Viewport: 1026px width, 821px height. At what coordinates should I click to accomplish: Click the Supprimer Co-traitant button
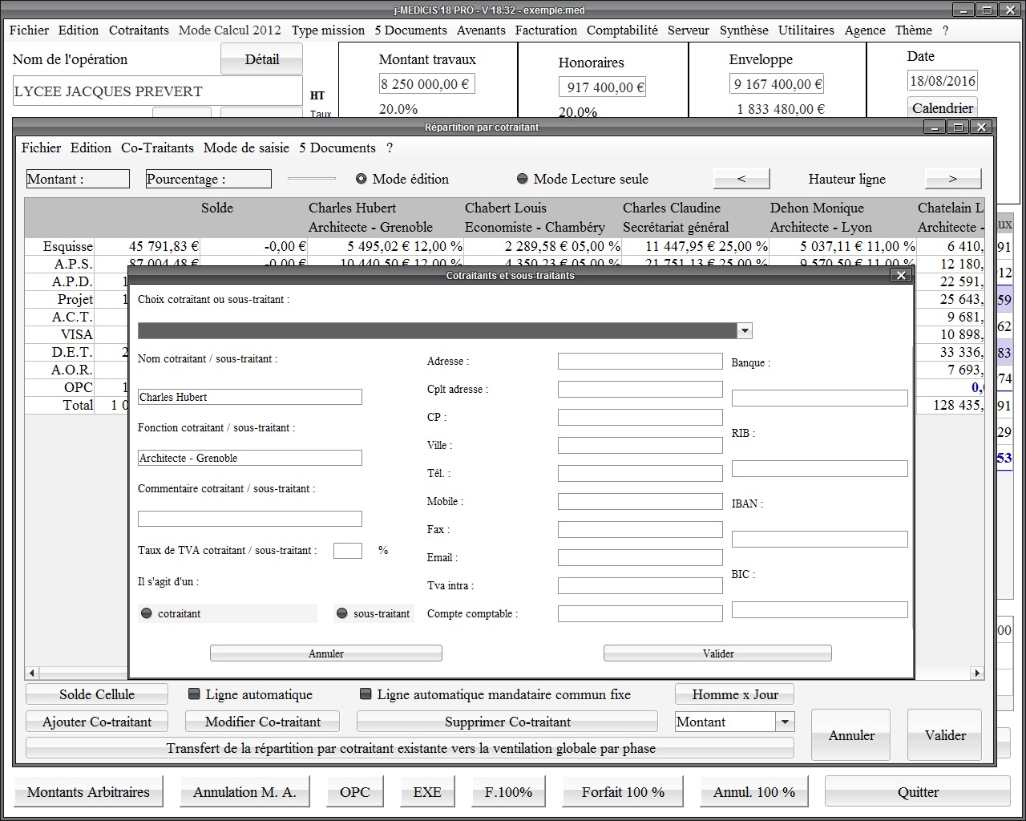(x=507, y=722)
